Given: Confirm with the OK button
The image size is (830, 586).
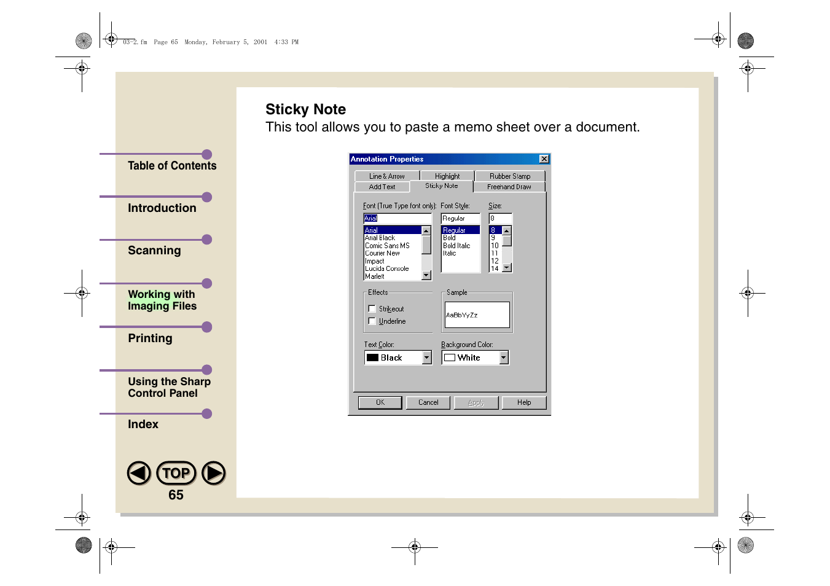Looking at the screenshot, I should pos(380,402).
